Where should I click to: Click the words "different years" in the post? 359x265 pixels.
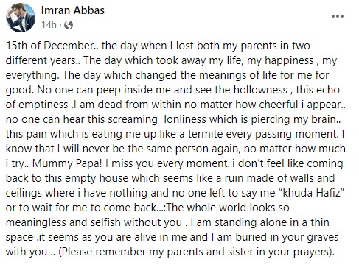pos(41,60)
